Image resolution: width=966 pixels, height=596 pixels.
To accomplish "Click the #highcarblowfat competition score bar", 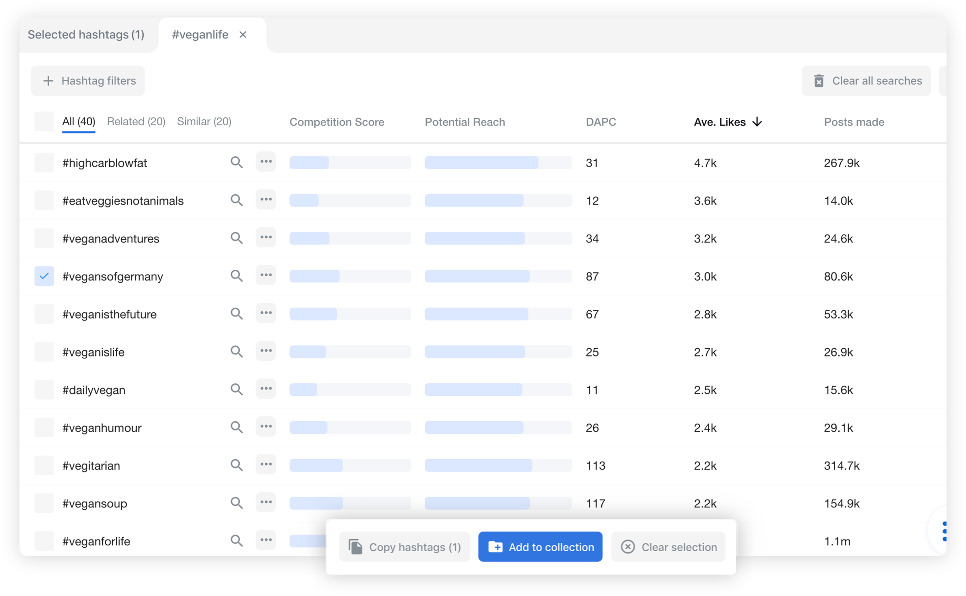I will coord(350,163).
